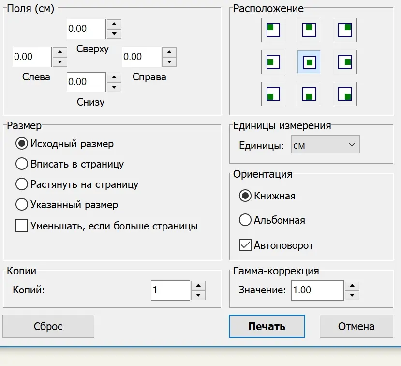The width and height of the screenshot is (401, 366).
Task: Click the "Слева" left margin field
Action: 32,57
